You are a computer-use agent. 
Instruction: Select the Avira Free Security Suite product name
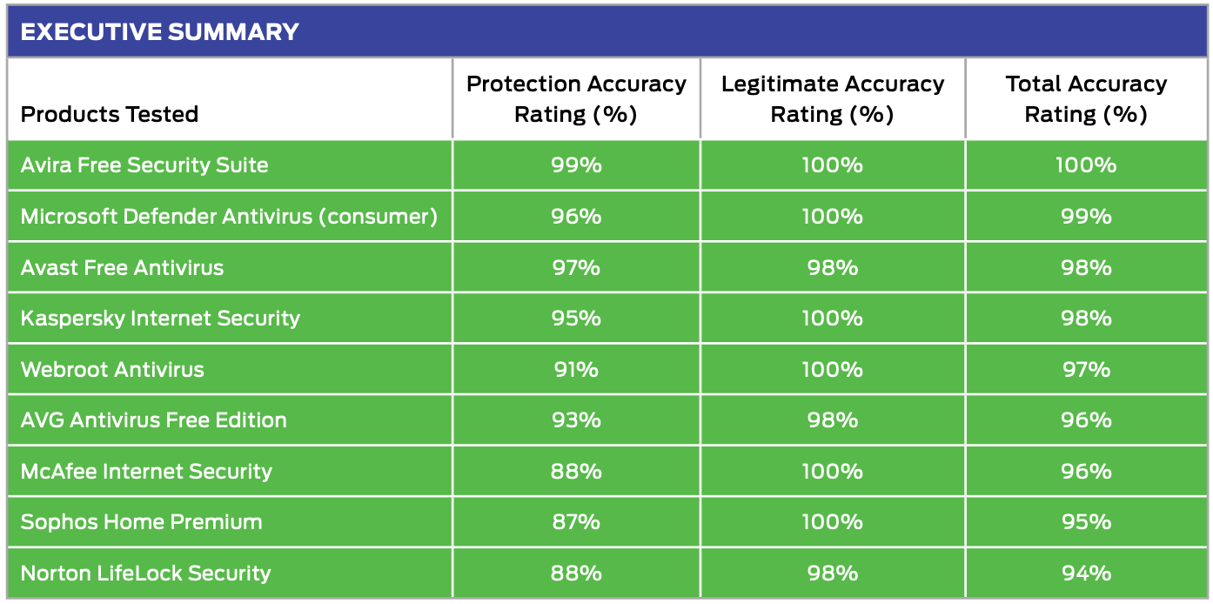[144, 165]
